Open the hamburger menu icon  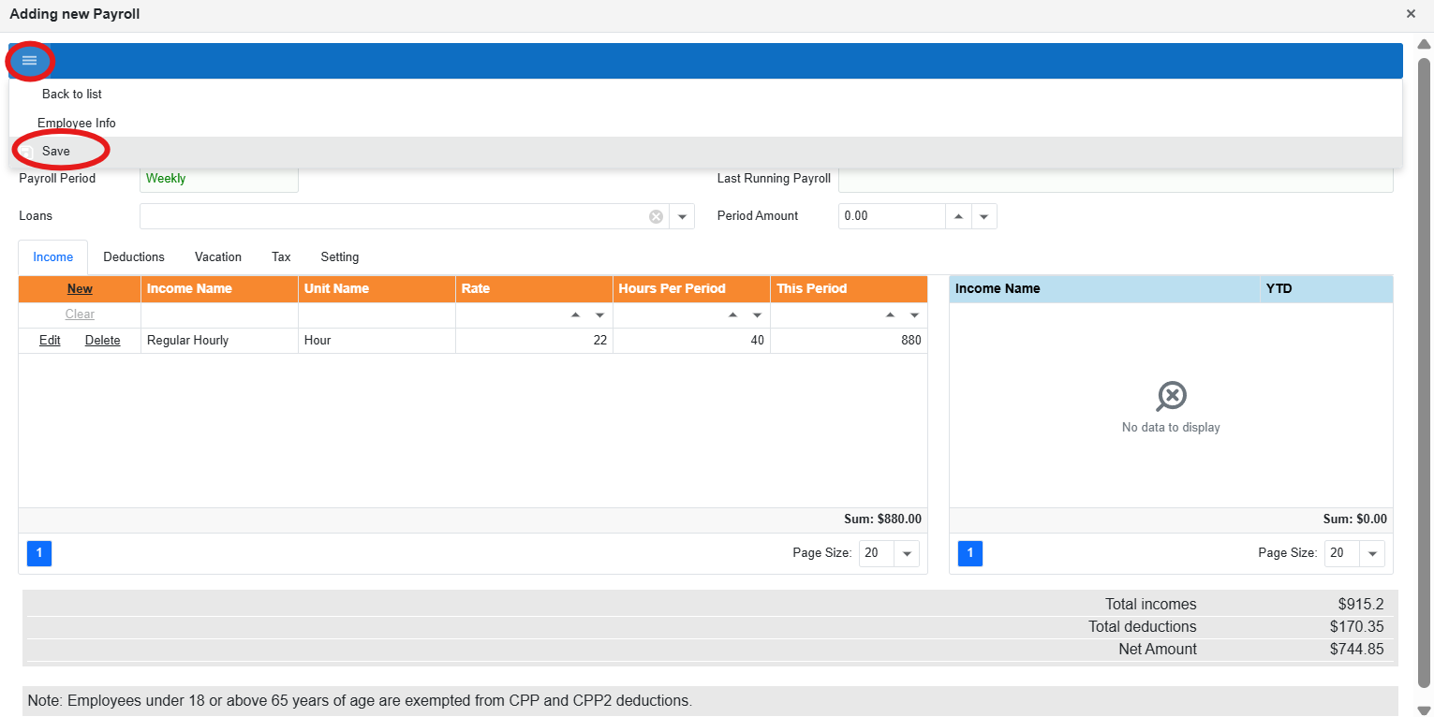tap(29, 60)
